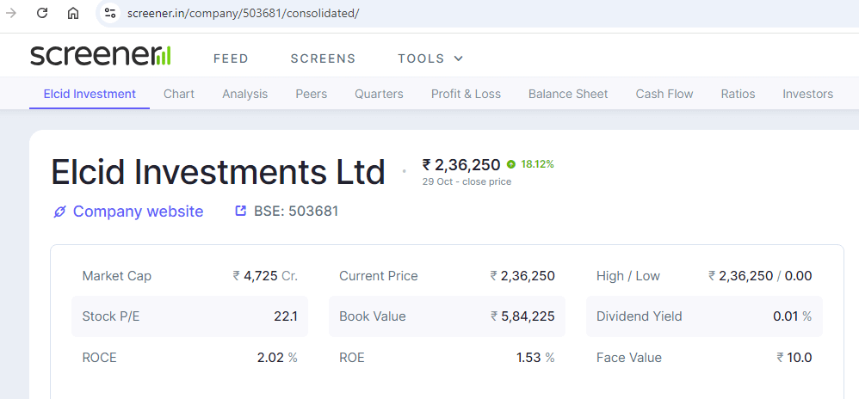Click the BSE: 503681 link

pos(295,211)
